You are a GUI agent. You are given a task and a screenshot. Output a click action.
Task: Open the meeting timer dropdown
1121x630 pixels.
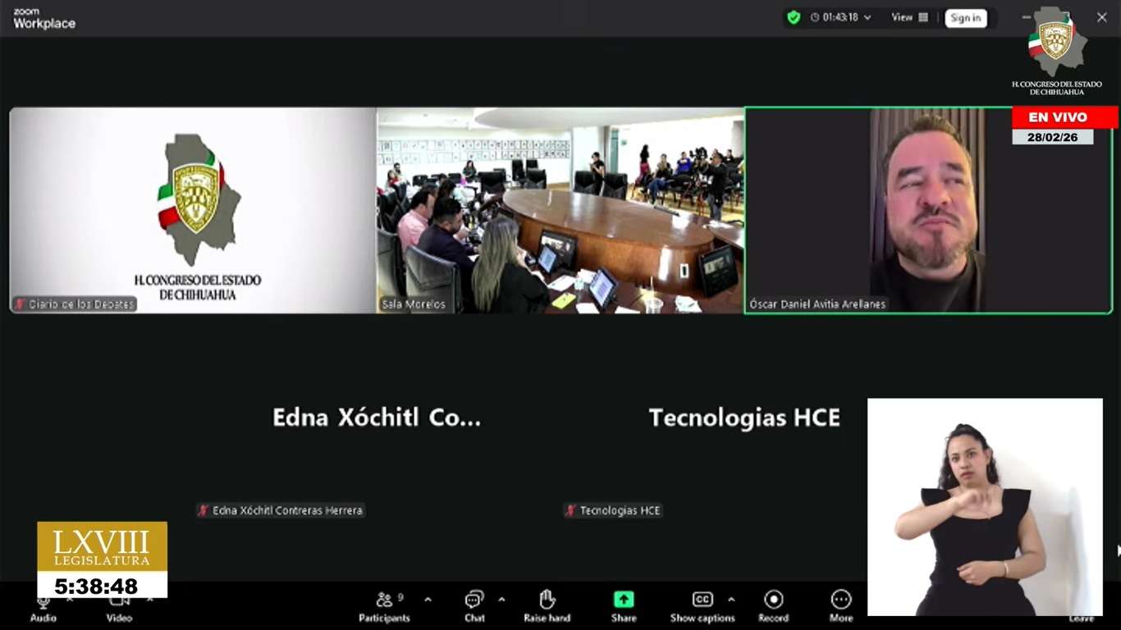coord(840,17)
